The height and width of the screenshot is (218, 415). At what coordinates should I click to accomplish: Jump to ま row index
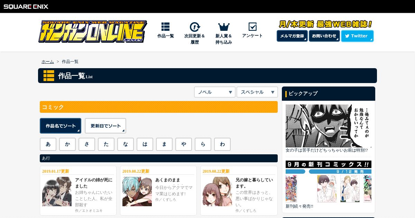tap(164, 144)
